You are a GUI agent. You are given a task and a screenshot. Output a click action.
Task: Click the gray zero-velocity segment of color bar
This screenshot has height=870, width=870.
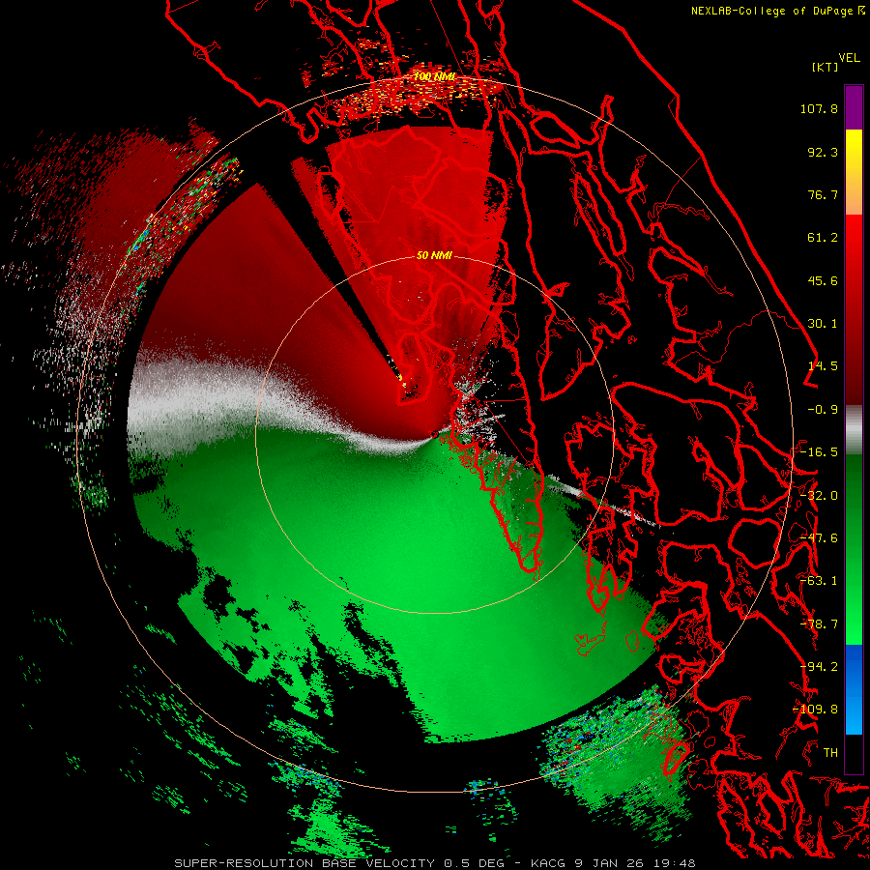[854, 430]
